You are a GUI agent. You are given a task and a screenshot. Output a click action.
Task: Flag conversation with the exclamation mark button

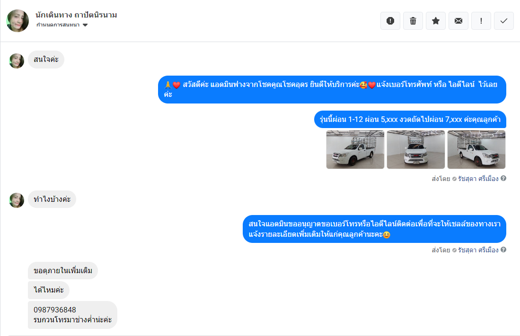tap(481, 21)
